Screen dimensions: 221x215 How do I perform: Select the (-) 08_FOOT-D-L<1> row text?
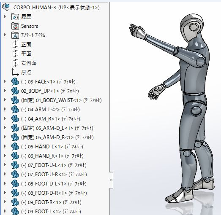tap(54, 184)
